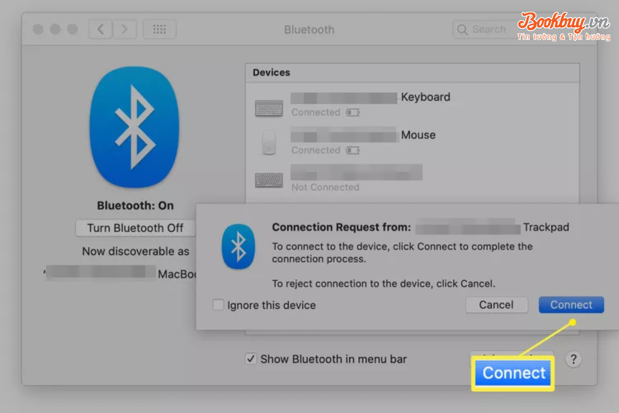
Task: Click the Devices list header
Action: (271, 72)
